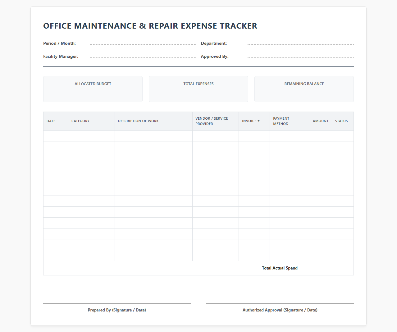Click the Approved By label

pyautogui.click(x=215, y=56)
